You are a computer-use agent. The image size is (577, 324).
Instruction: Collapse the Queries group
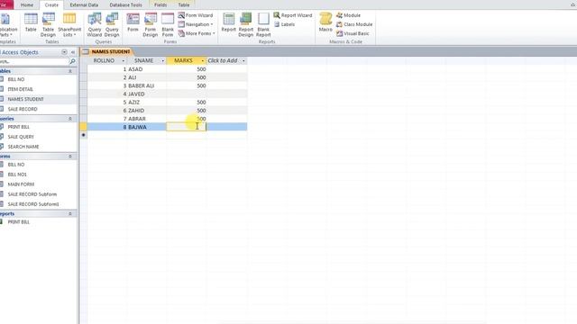tap(70, 119)
